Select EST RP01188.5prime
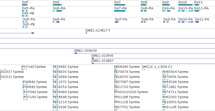 point(115,100)
